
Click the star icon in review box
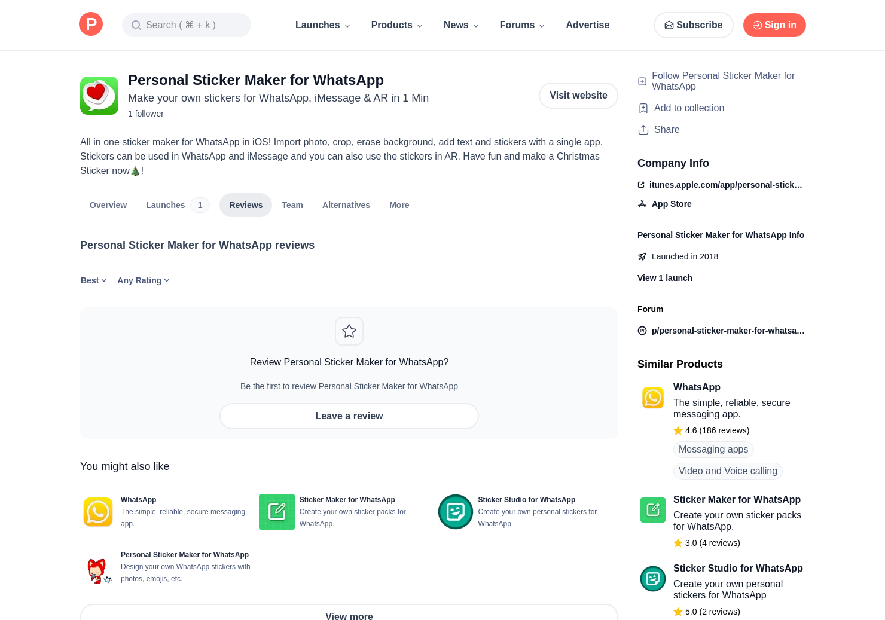[349, 331]
